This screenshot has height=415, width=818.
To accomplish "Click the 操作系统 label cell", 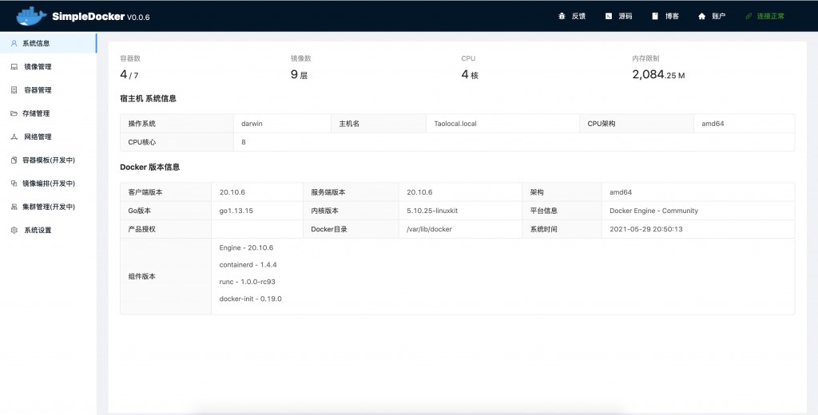I will 177,124.
